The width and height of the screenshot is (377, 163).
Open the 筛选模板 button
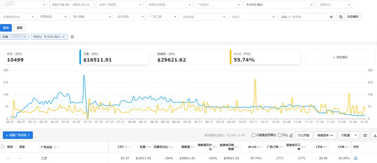click(353, 17)
